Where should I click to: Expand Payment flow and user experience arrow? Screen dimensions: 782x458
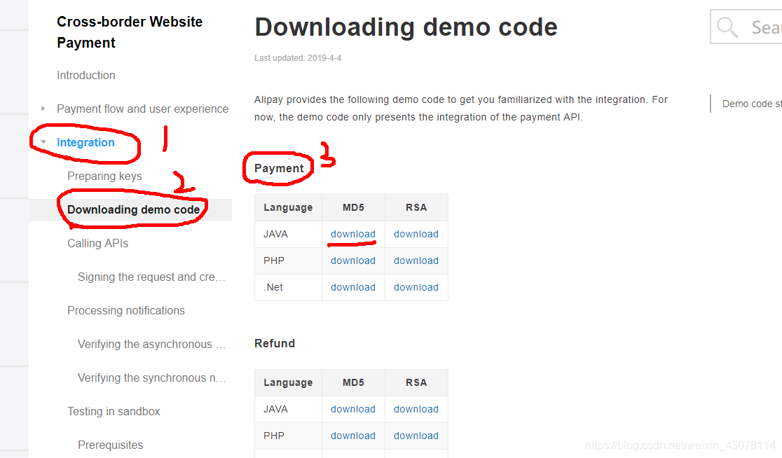(43, 109)
